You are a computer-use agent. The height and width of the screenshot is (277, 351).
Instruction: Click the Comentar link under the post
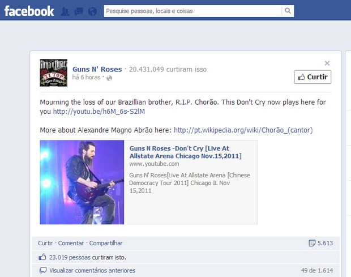[x=71, y=243]
